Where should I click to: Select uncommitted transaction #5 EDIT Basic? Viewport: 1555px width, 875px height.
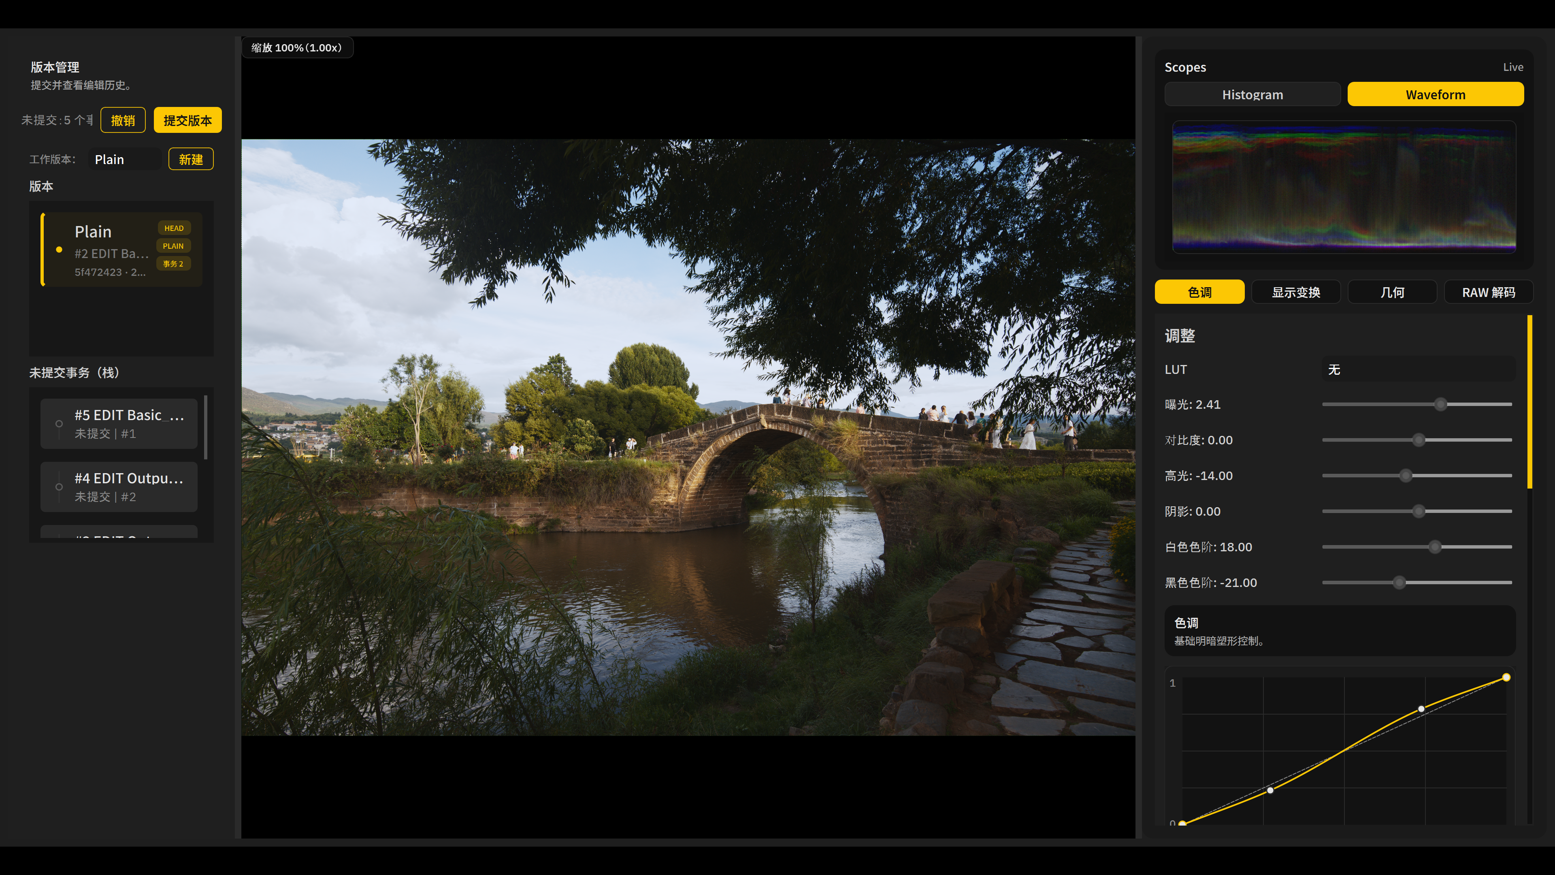(x=119, y=423)
